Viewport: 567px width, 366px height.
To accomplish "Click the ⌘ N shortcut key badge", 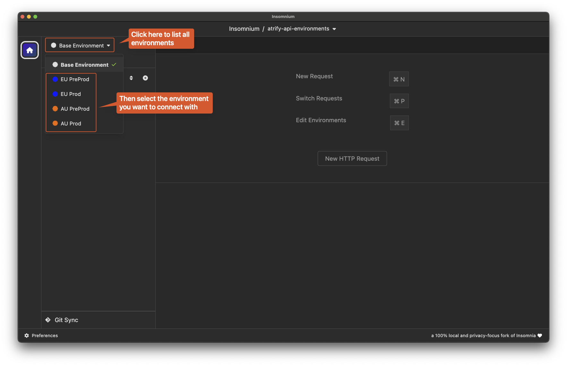I will tap(399, 79).
